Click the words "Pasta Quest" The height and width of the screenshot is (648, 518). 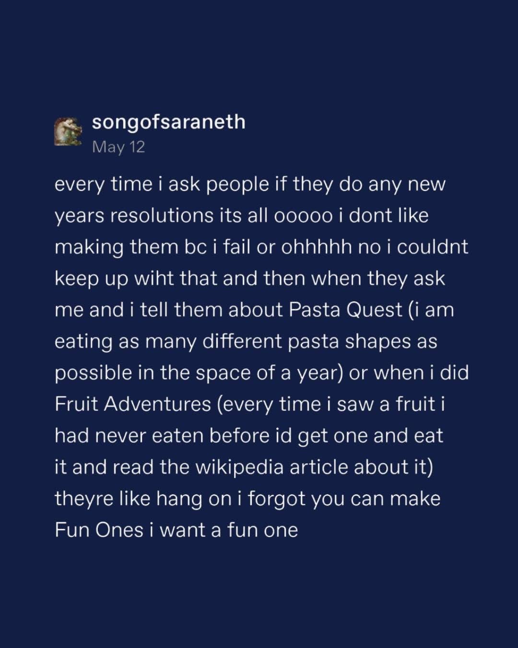[x=345, y=310]
